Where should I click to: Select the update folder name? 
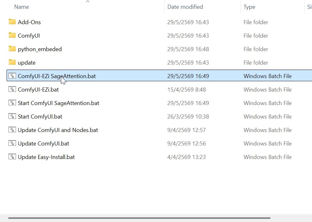(27, 63)
